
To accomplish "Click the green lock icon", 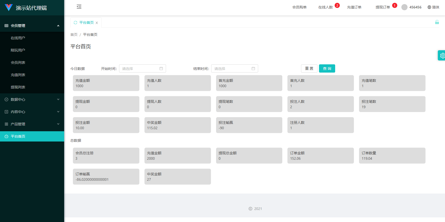I will (437, 22).
